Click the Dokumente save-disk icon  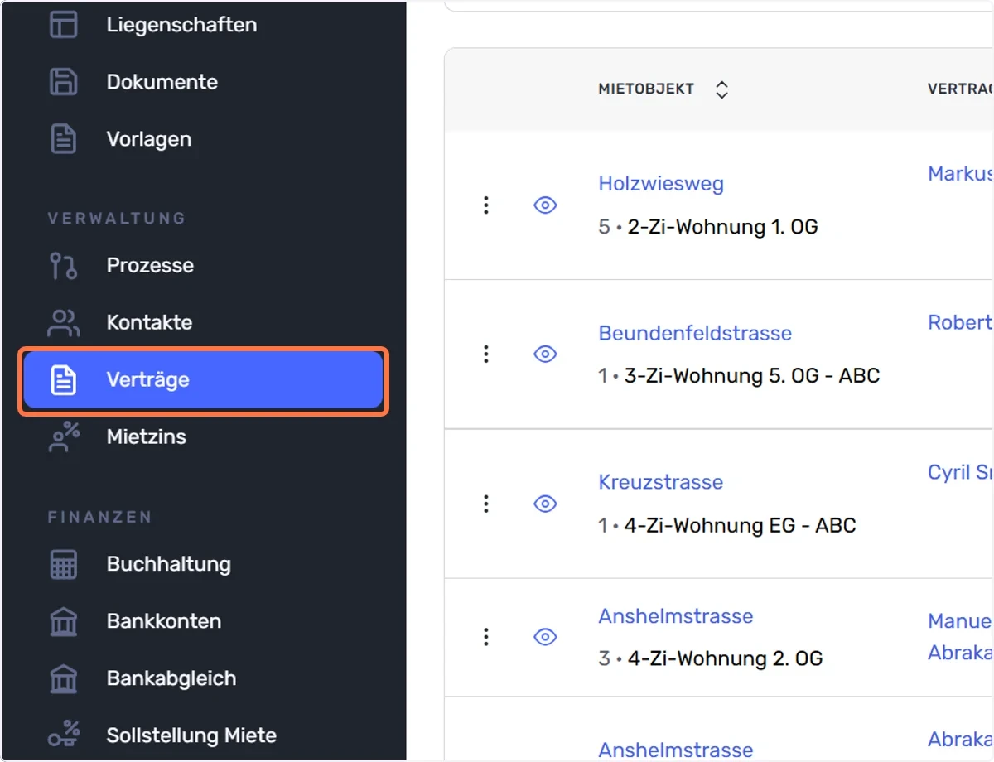[64, 82]
